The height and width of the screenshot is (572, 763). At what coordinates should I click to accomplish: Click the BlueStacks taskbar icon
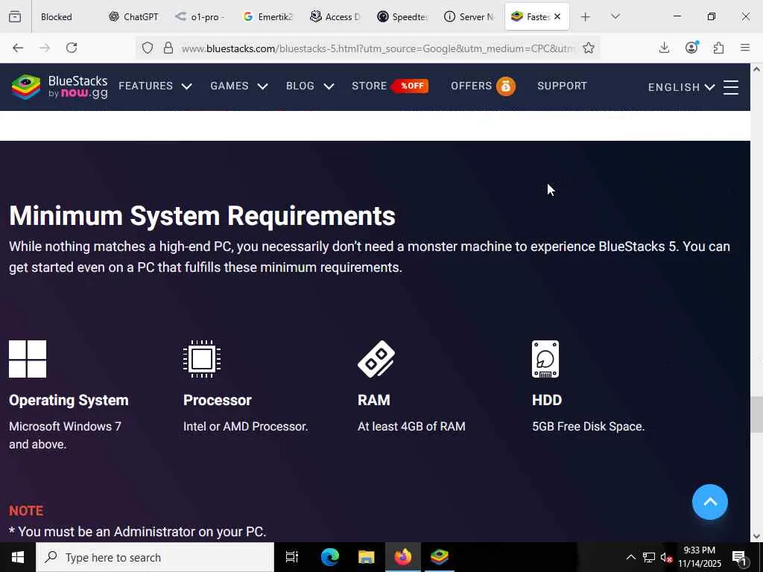(x=440, y=557)
